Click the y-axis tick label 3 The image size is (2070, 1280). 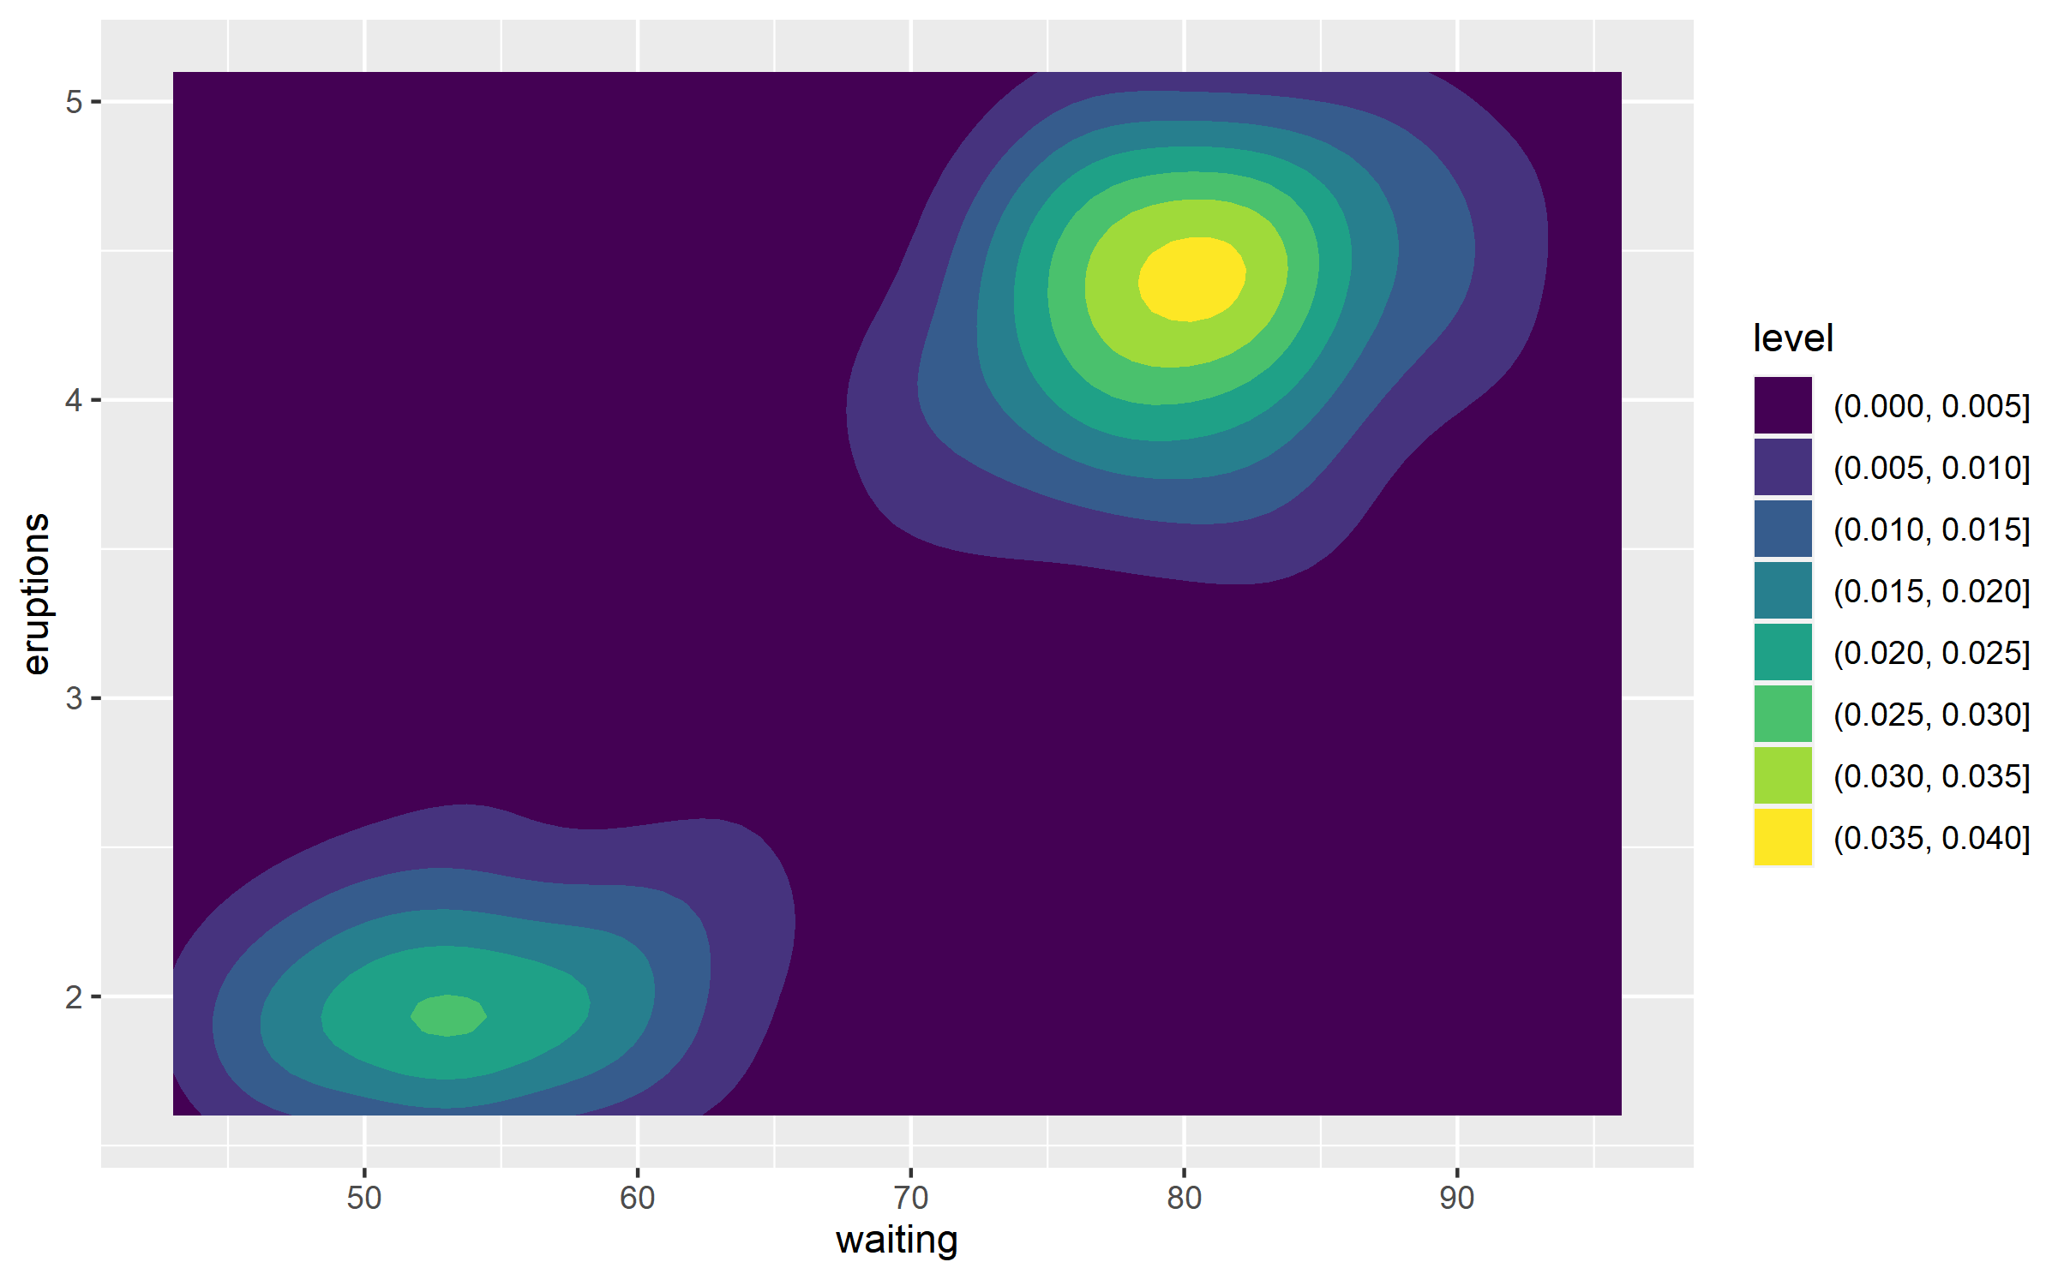coord(74,698)
